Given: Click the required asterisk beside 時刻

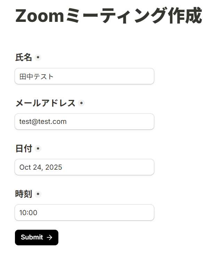Looking at the screenshot, I should pyautogui.click(x=38, y=194).
